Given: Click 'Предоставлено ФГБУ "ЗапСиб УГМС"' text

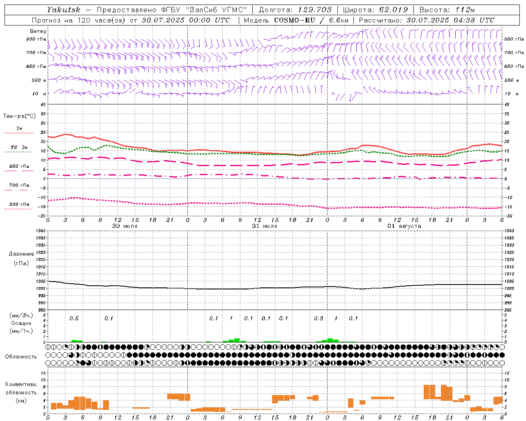Looking at the screenshot, I should pyautogui.click(x=171, y=9).
